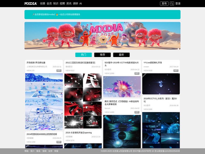This screenshot has height=154, width=205.
Task: Open the 举报 report footer link
Action: pyautogui.click(x=56, y=151)
